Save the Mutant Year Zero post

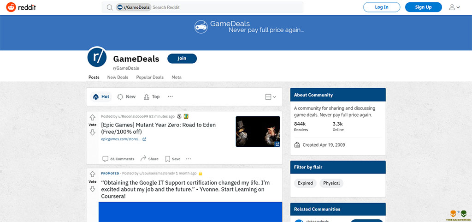click(x=173, y=159)
